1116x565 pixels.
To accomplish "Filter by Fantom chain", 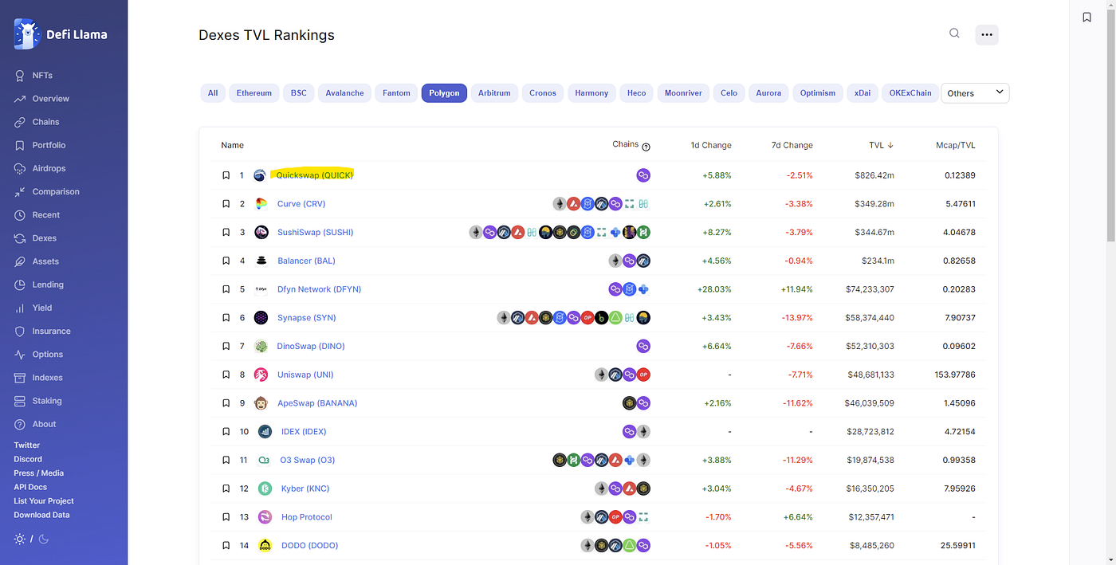I will click(x=396, y=93).
